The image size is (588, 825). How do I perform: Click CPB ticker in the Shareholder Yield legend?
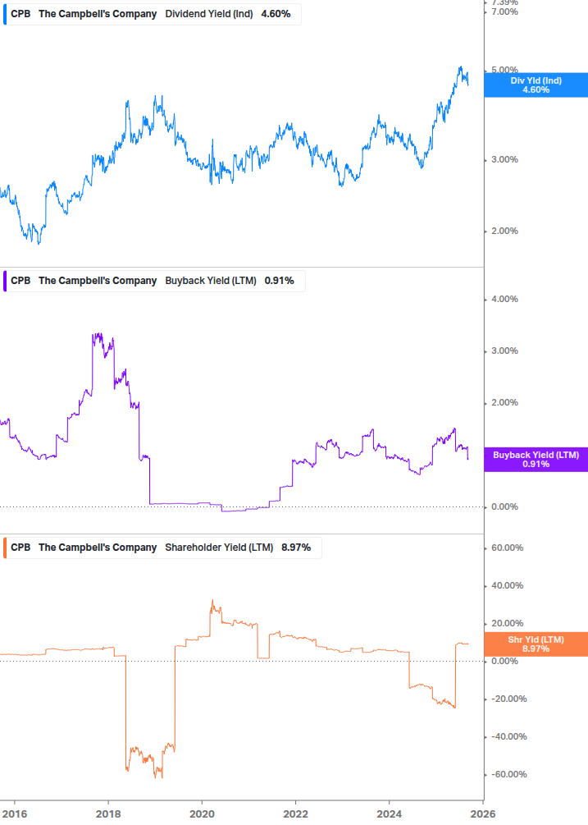tap(21, 548)
